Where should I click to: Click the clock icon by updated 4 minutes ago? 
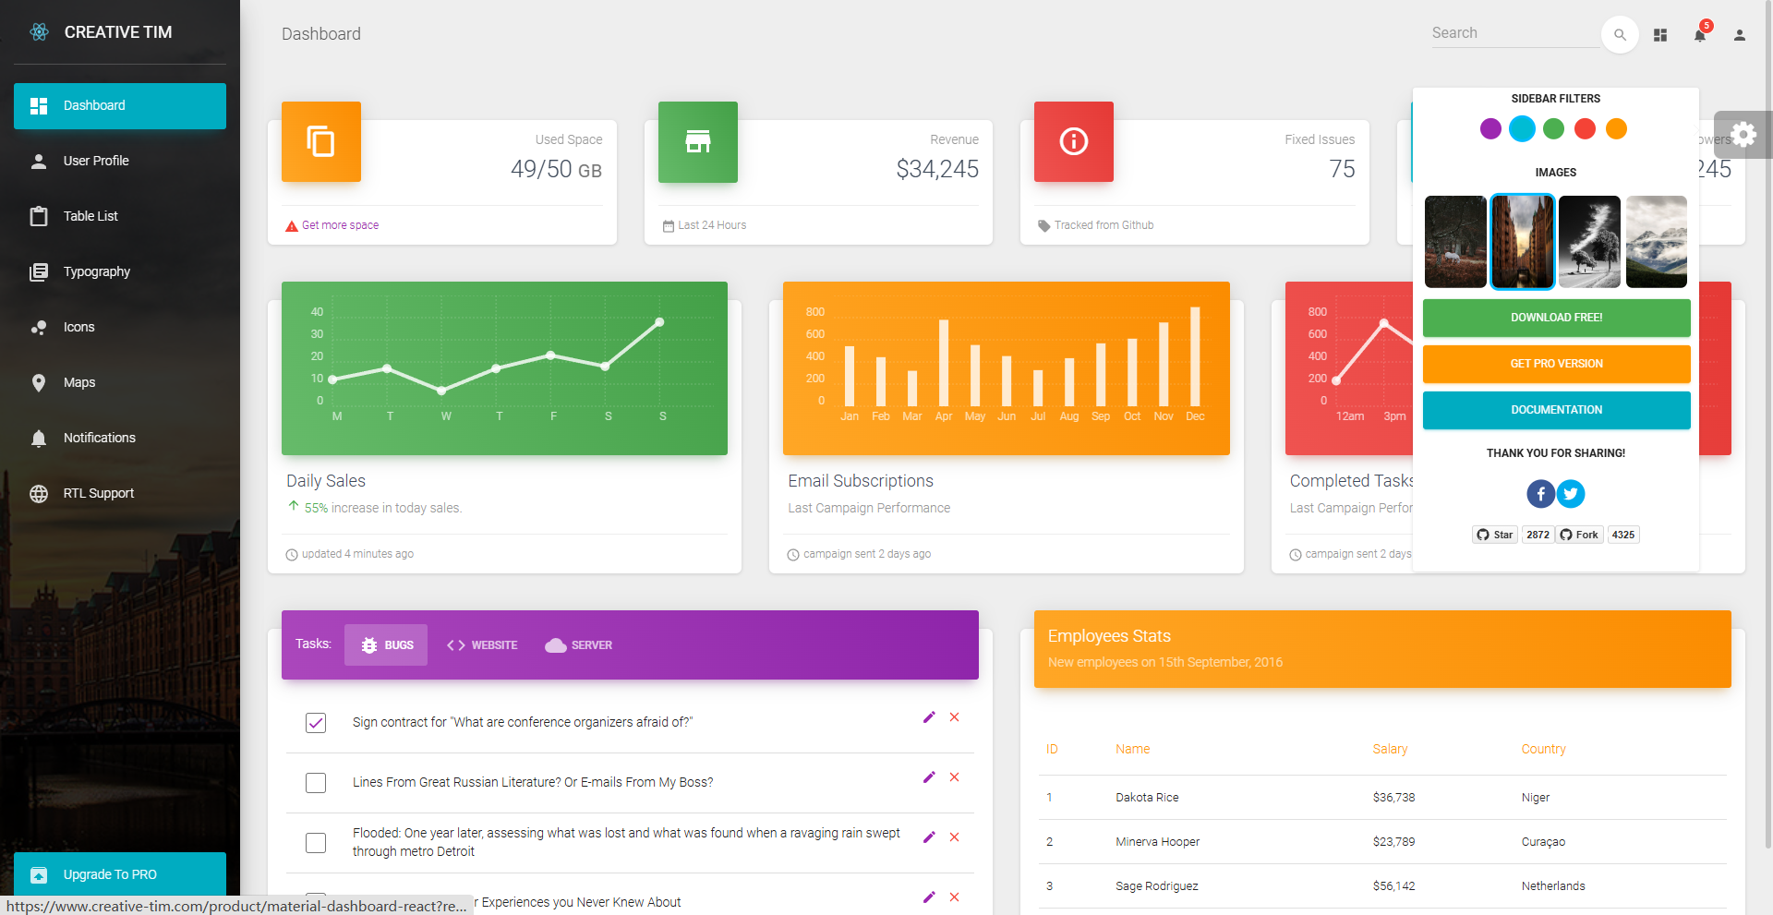click(x=292, y=555)
